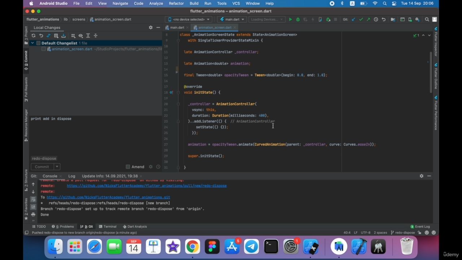Open the device selector dropdown
Screen dimensions: 462x260
188,19
